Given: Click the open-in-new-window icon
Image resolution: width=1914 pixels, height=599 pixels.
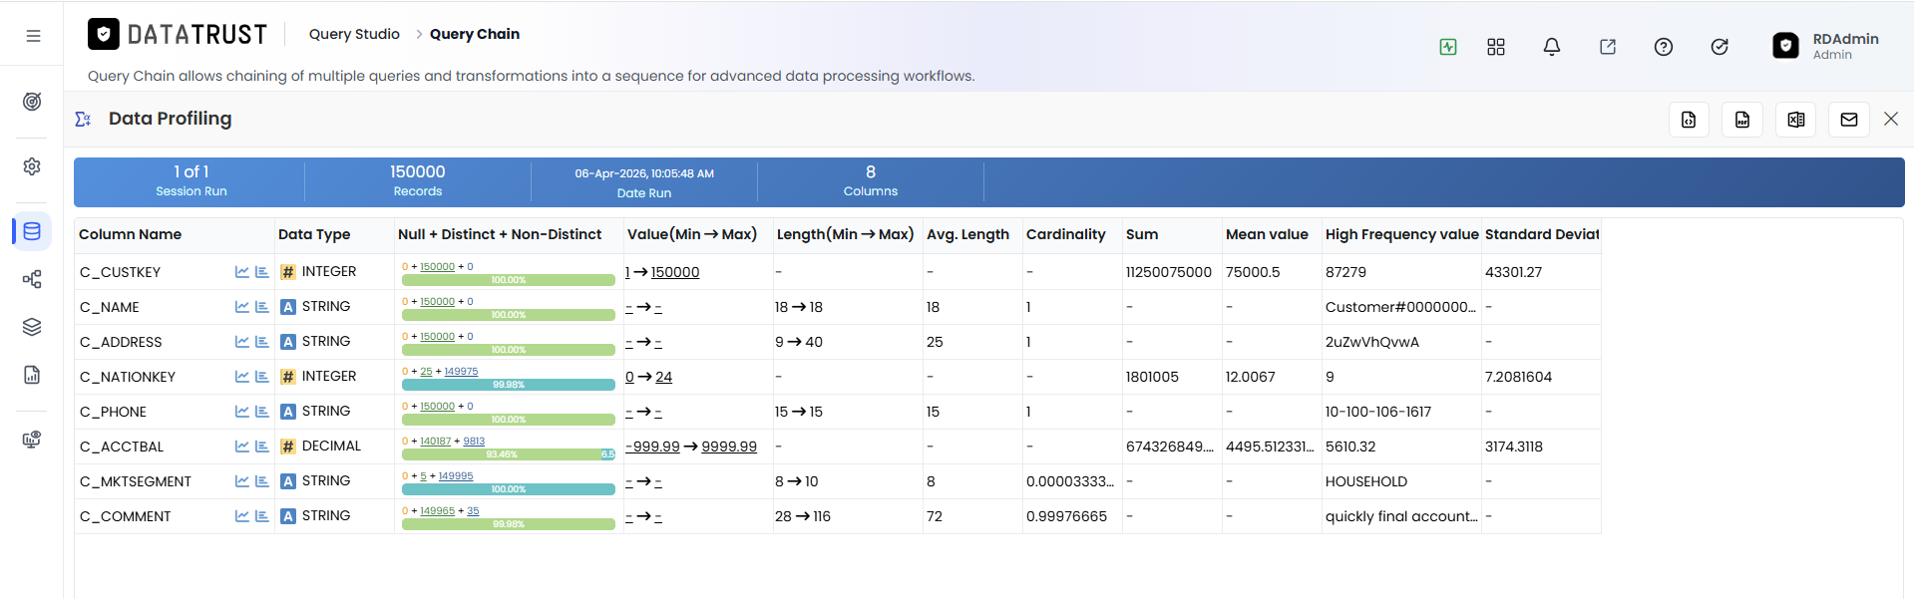Looking at the screenshot, I should point(1608,47).
